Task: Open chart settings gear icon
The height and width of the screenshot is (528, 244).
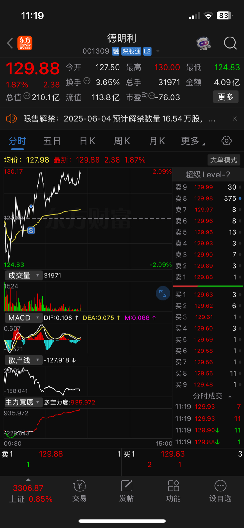Action: pos(227,141)
